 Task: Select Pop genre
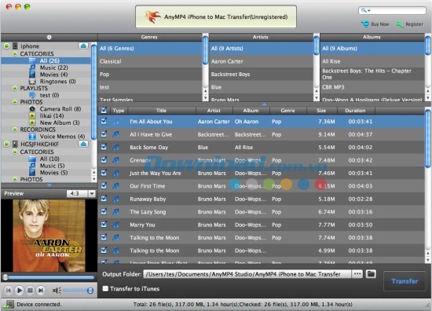point(150,74)
